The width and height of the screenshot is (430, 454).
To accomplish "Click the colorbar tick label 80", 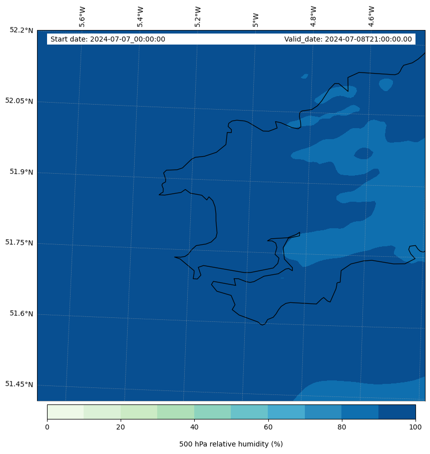I will tap(342, 427).
